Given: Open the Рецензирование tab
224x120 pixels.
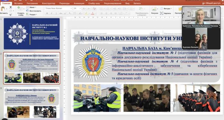Looking at the screenshot, I should [112, 3].
